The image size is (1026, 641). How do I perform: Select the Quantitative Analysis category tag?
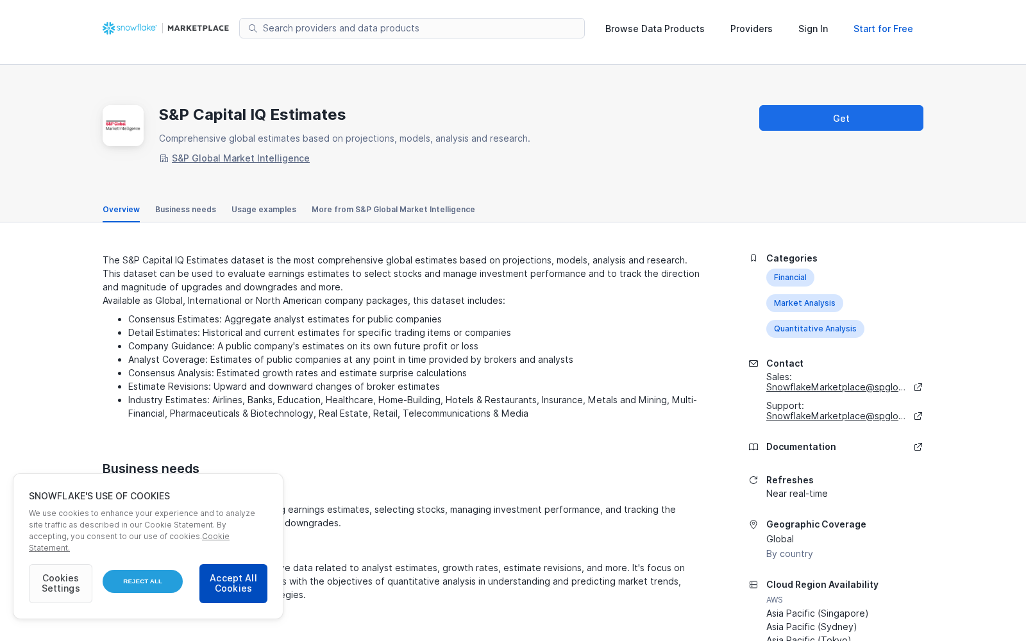click(x=815, y=329)
